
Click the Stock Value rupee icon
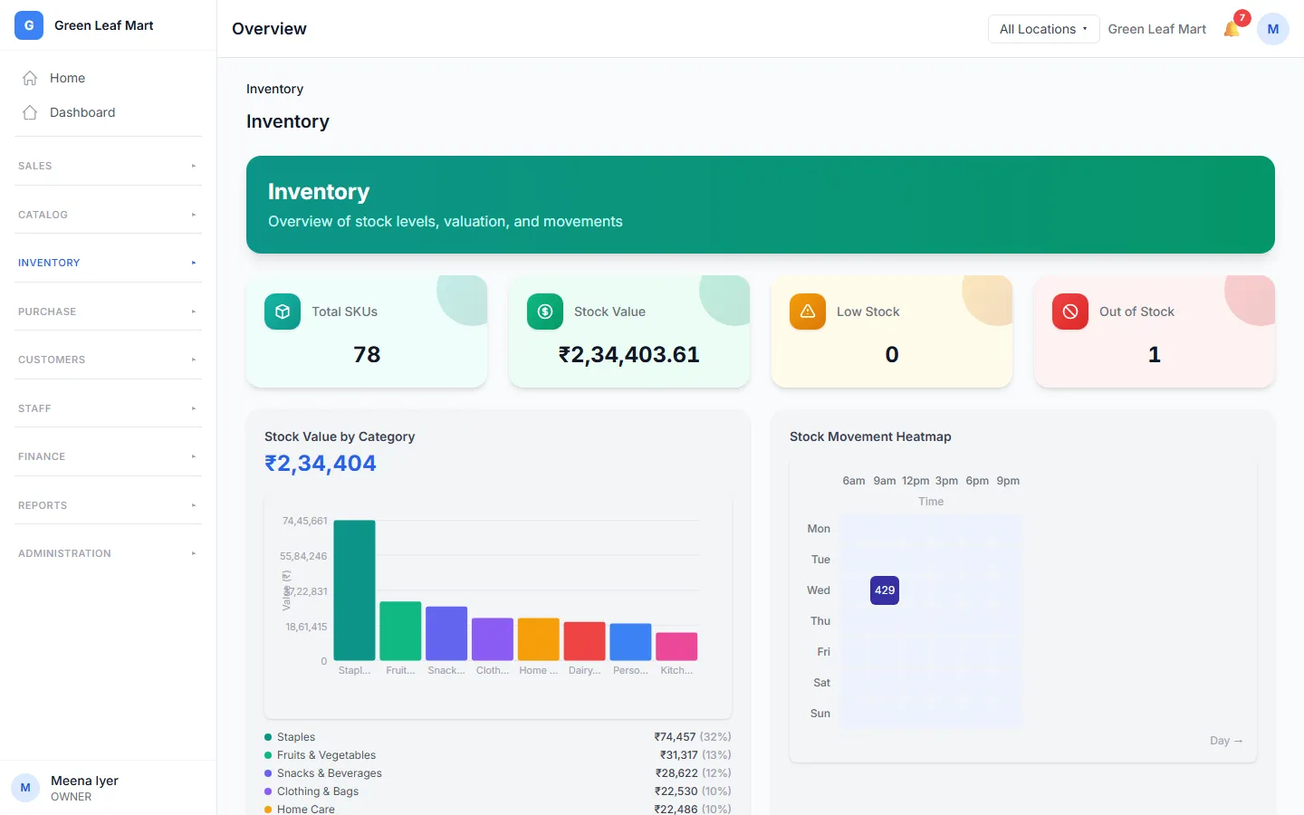(x=545, y=312)
